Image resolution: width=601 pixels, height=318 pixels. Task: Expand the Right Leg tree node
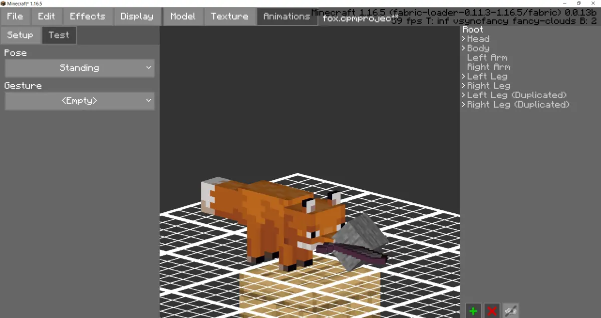click(x=464, y=86)
